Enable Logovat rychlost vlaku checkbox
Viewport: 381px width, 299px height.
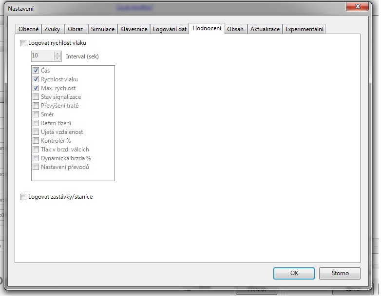coord(23,43)
